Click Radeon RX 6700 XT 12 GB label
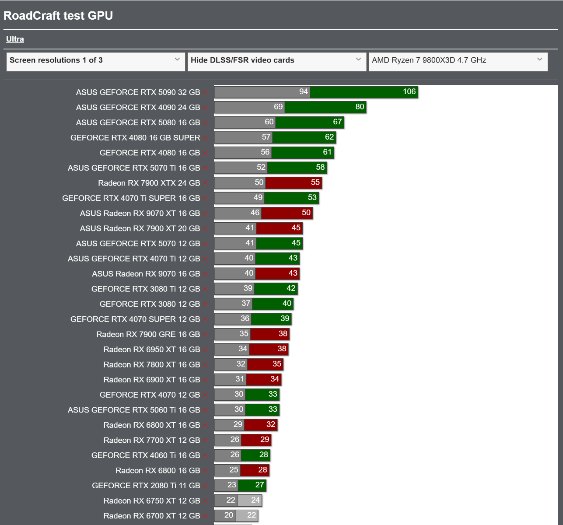 [x=152, y=516]
